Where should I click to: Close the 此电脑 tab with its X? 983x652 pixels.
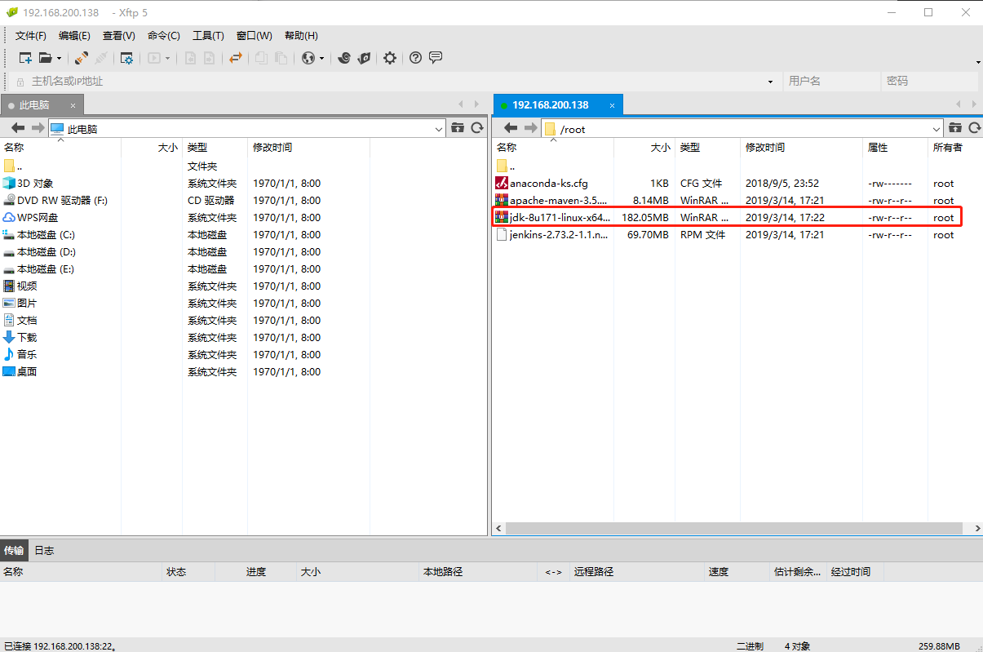click(73, 105)
